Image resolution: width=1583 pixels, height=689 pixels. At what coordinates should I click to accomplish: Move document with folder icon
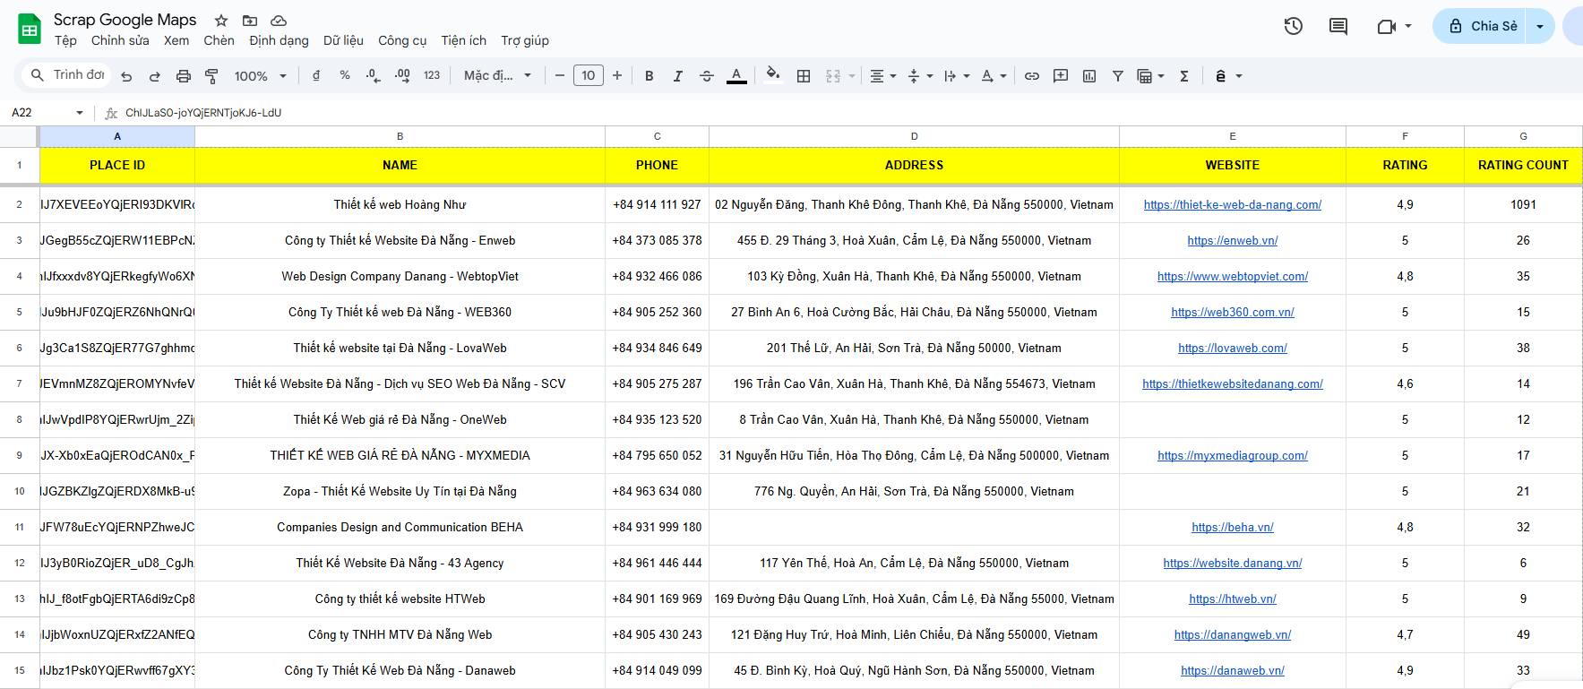tap(250, 20)
